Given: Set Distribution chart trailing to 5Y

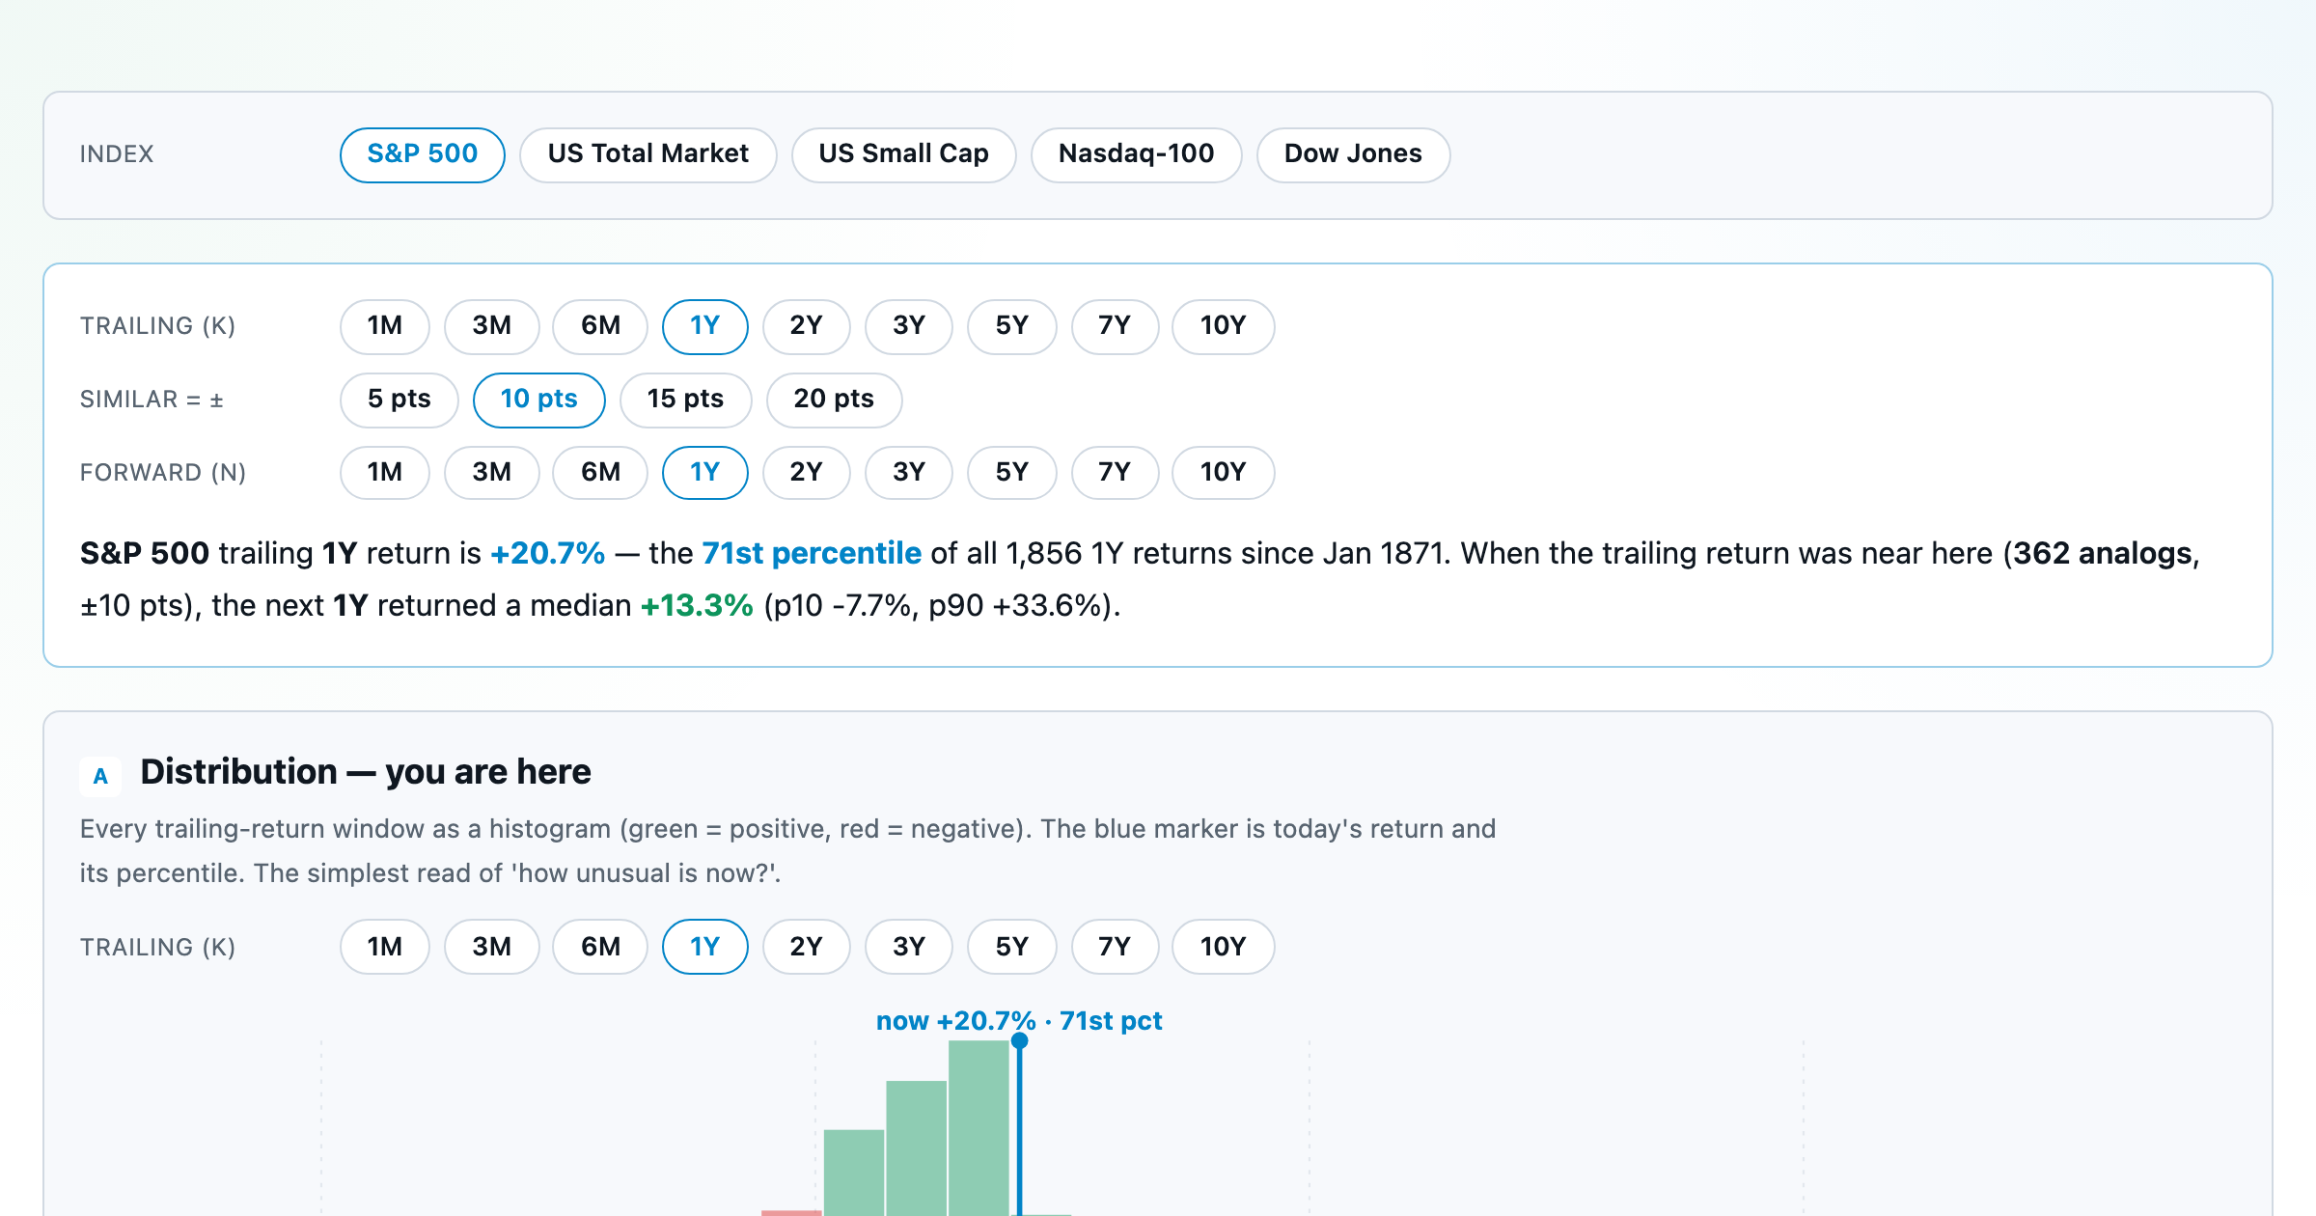Looking at the screenshot, I should pyautogui.click(x=1012, y=948).
